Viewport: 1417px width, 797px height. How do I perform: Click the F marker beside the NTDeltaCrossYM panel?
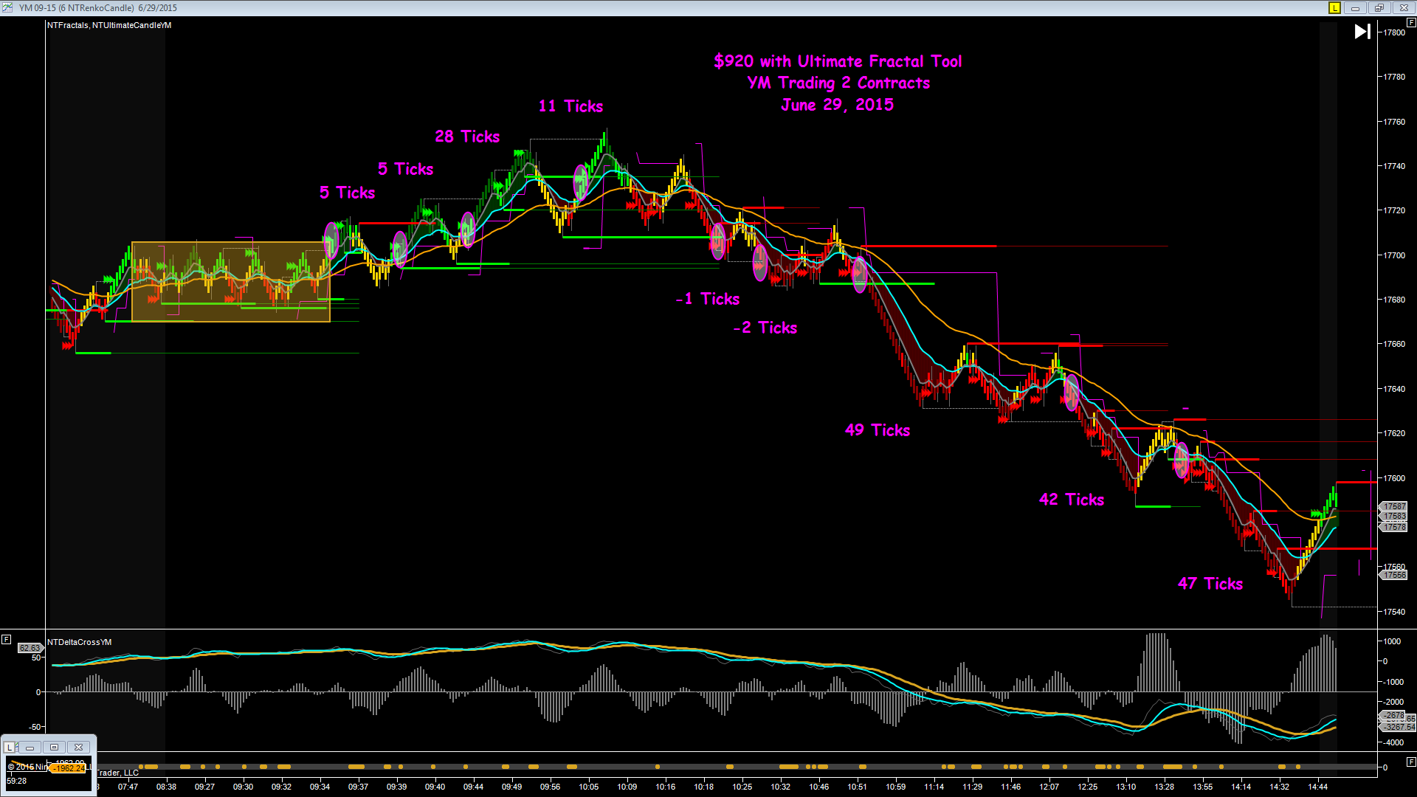pos(6,639)
